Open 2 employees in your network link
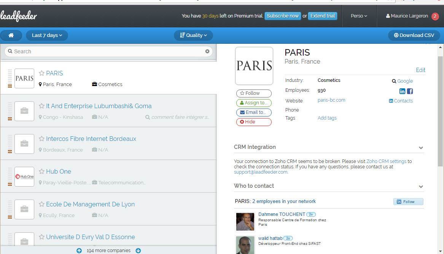444x254 pixels. 284,201
